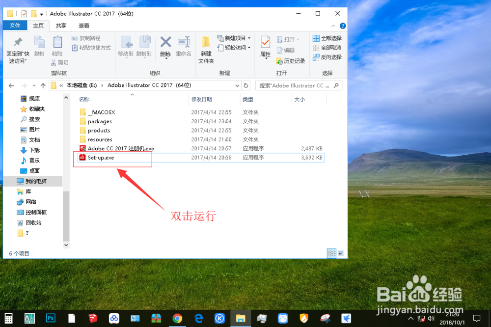Click Local Disk (E:) in address bar

82,85
